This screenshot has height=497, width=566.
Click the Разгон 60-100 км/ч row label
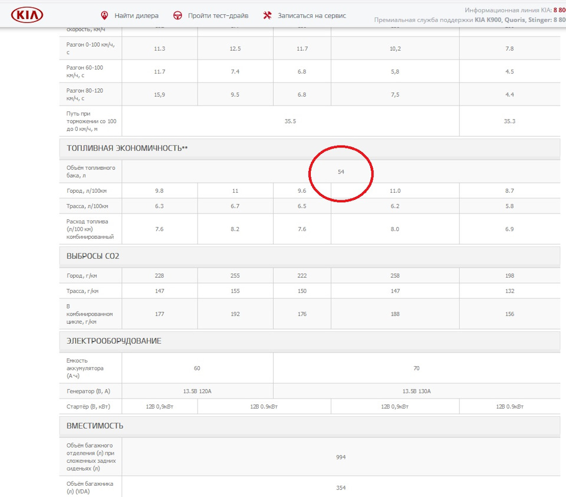pyautogui.click(x=85, y=71)
